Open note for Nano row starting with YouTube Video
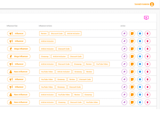Image resolution: width=160 pixels, height=115 pixels. pyautogui.click(x=132, y=72)
